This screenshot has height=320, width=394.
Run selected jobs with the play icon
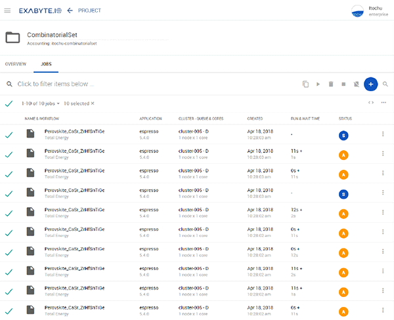[318, 84]
